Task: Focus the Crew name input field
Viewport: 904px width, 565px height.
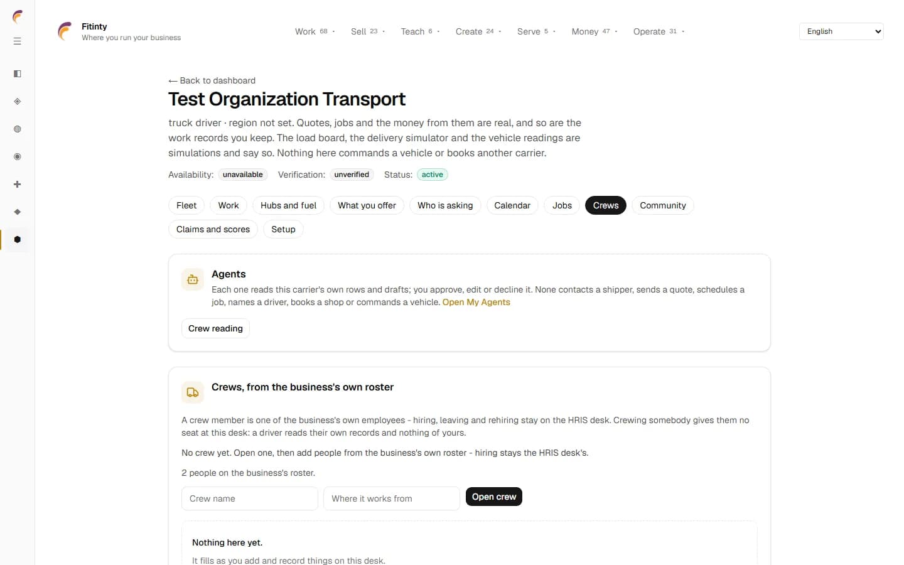Action: (250, 498)
